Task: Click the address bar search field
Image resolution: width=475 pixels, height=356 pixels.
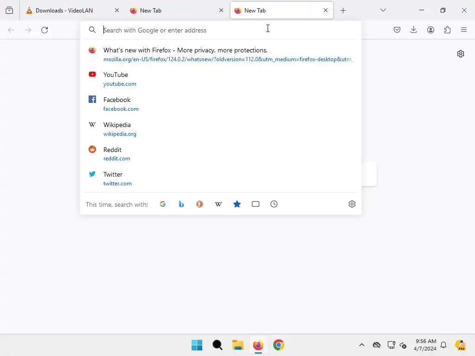Action: 220,30
